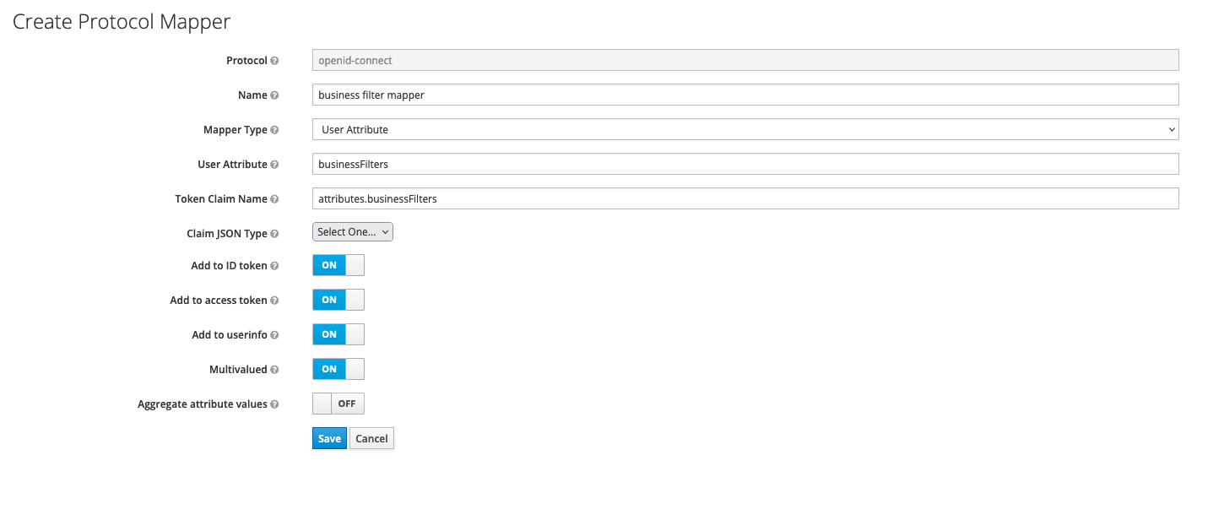Switch off the Multivalued toggle
Image resolution: width=1224 pixels, height=515 pixels.
tap(338, 369)
